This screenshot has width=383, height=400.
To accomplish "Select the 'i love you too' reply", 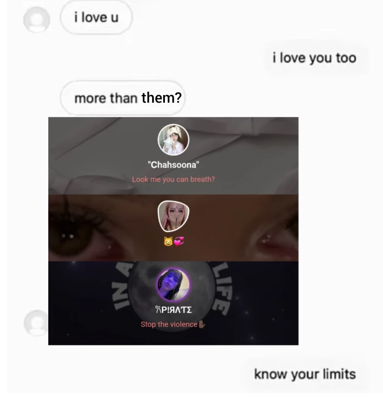I will (315, 58).
